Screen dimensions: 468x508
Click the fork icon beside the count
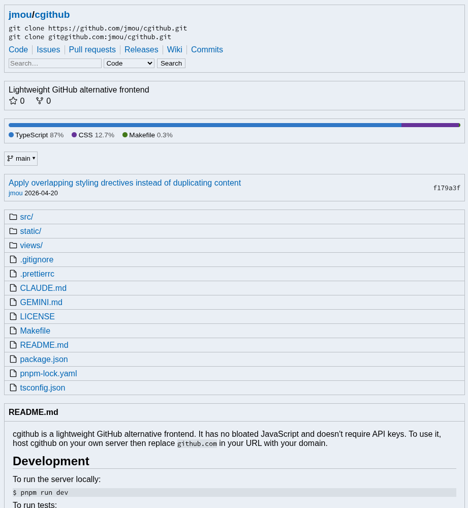pyautogui.click(x=40, y=101)
